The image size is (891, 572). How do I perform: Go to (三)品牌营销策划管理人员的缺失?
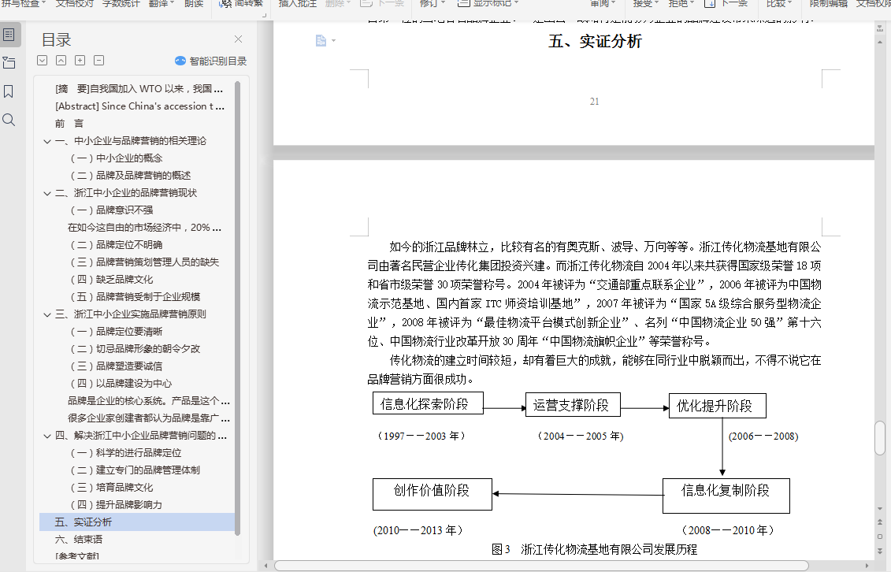(145, 262)
